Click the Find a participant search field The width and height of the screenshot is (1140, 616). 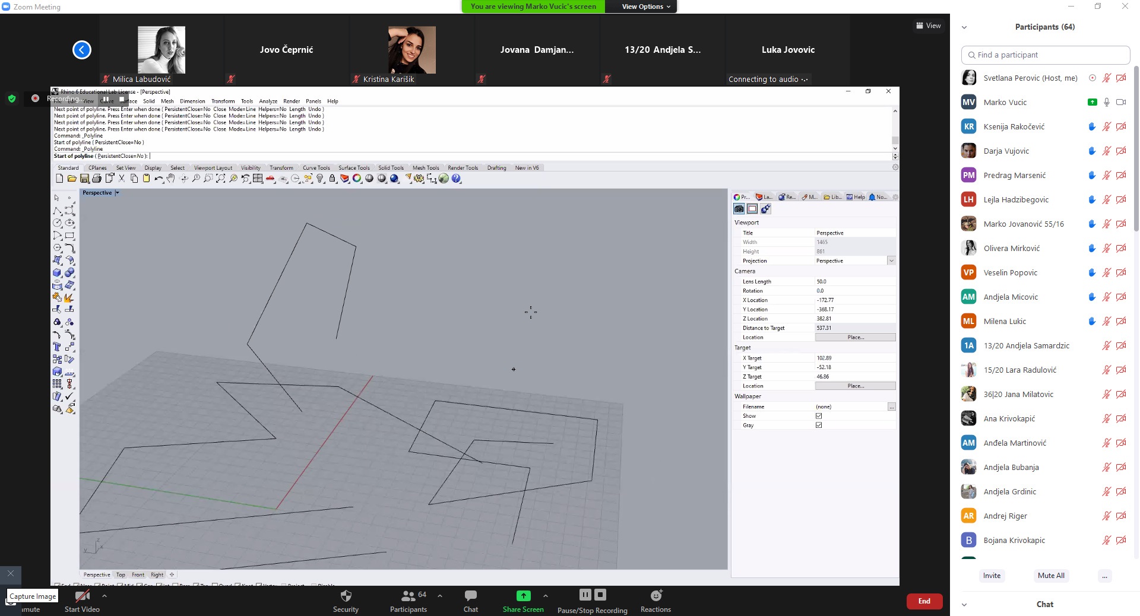click(1045, 55)
